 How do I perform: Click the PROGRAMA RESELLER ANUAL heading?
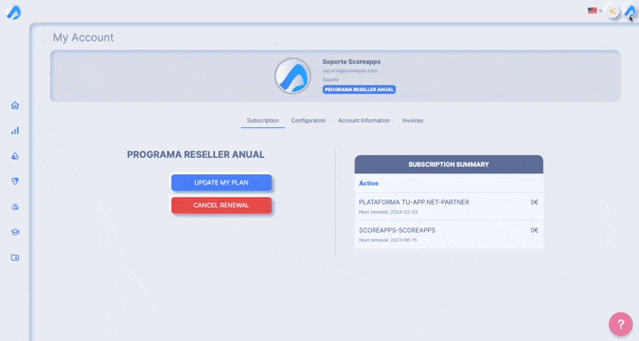[196, 155]
